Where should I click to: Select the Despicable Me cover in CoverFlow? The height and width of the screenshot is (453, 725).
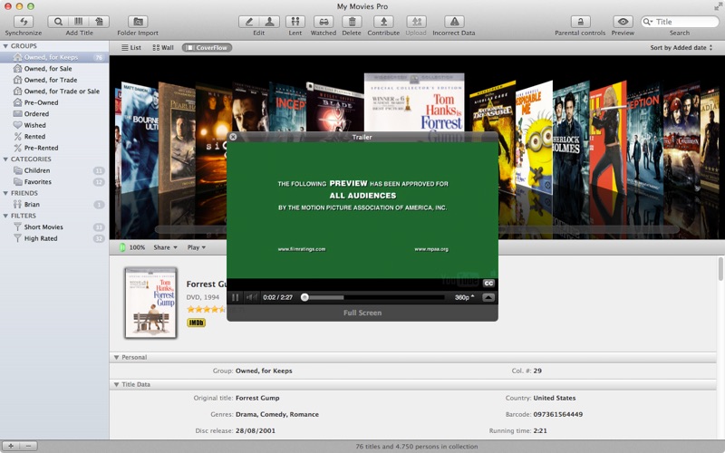coord(536,139)
